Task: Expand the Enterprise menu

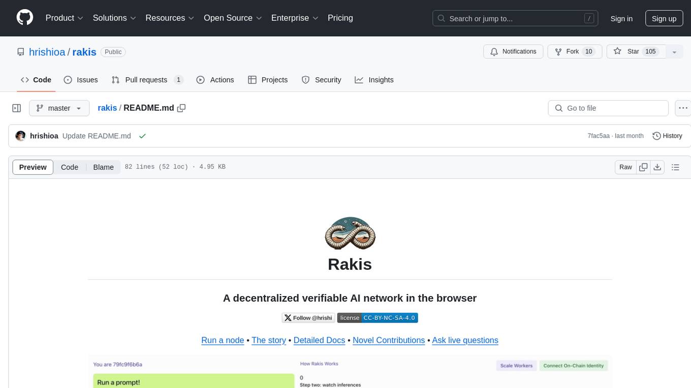Action: point(295,18)
